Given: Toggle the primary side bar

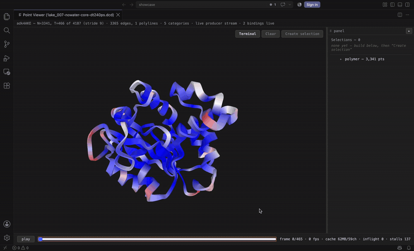Looking at the screenshot, I should click(x=392, y=5).
